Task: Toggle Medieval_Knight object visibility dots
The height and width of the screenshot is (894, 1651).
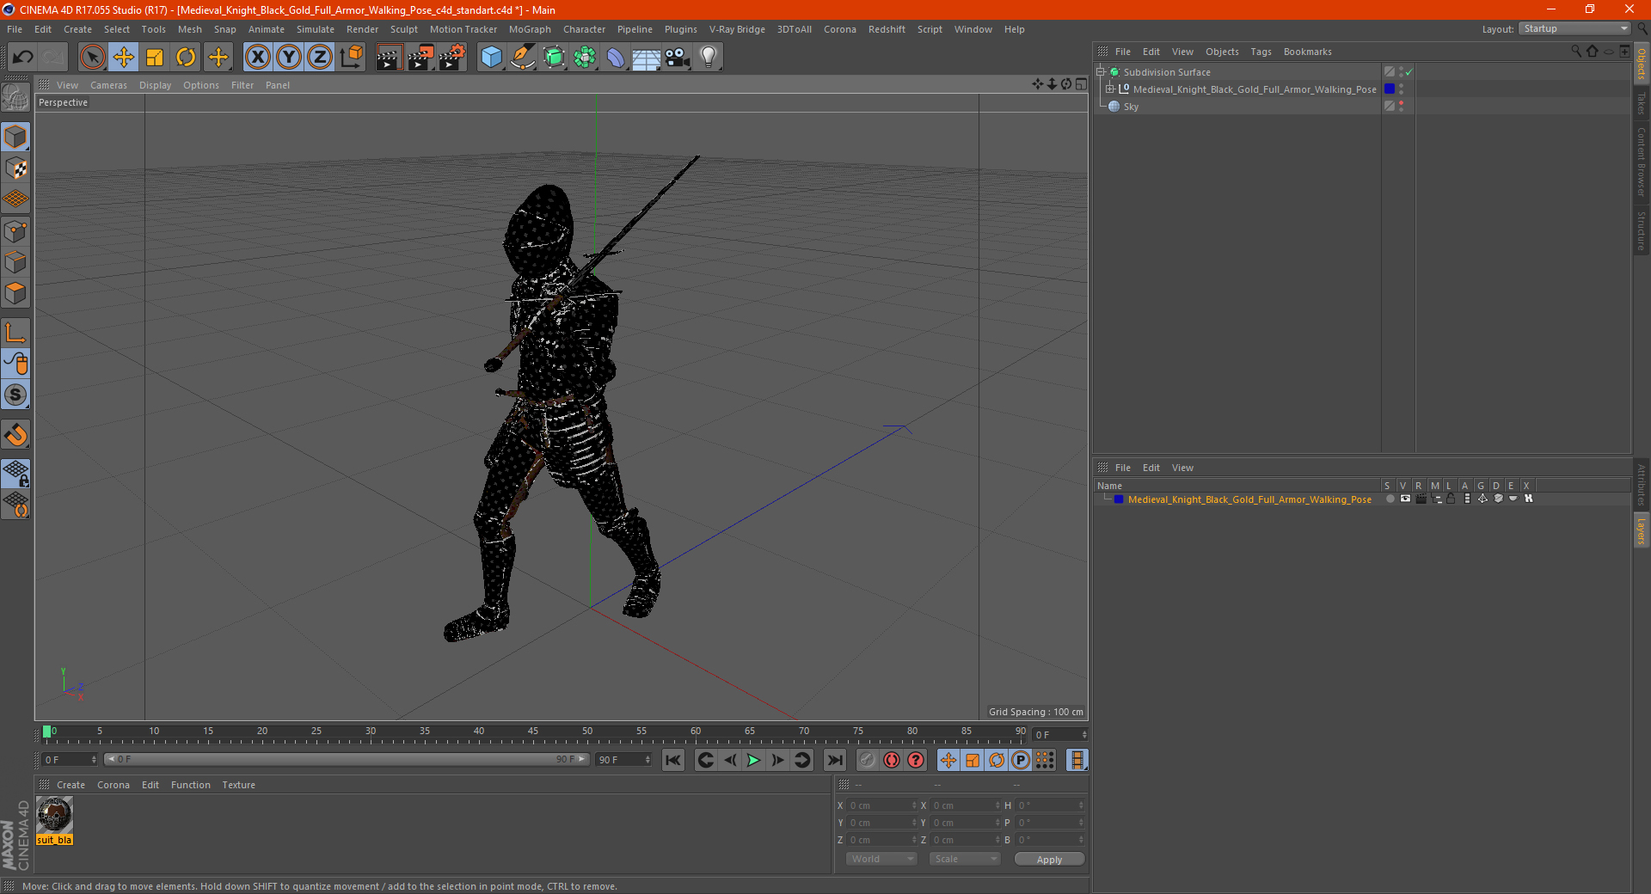Action: pyautogui.click(x=1401, y=89)
